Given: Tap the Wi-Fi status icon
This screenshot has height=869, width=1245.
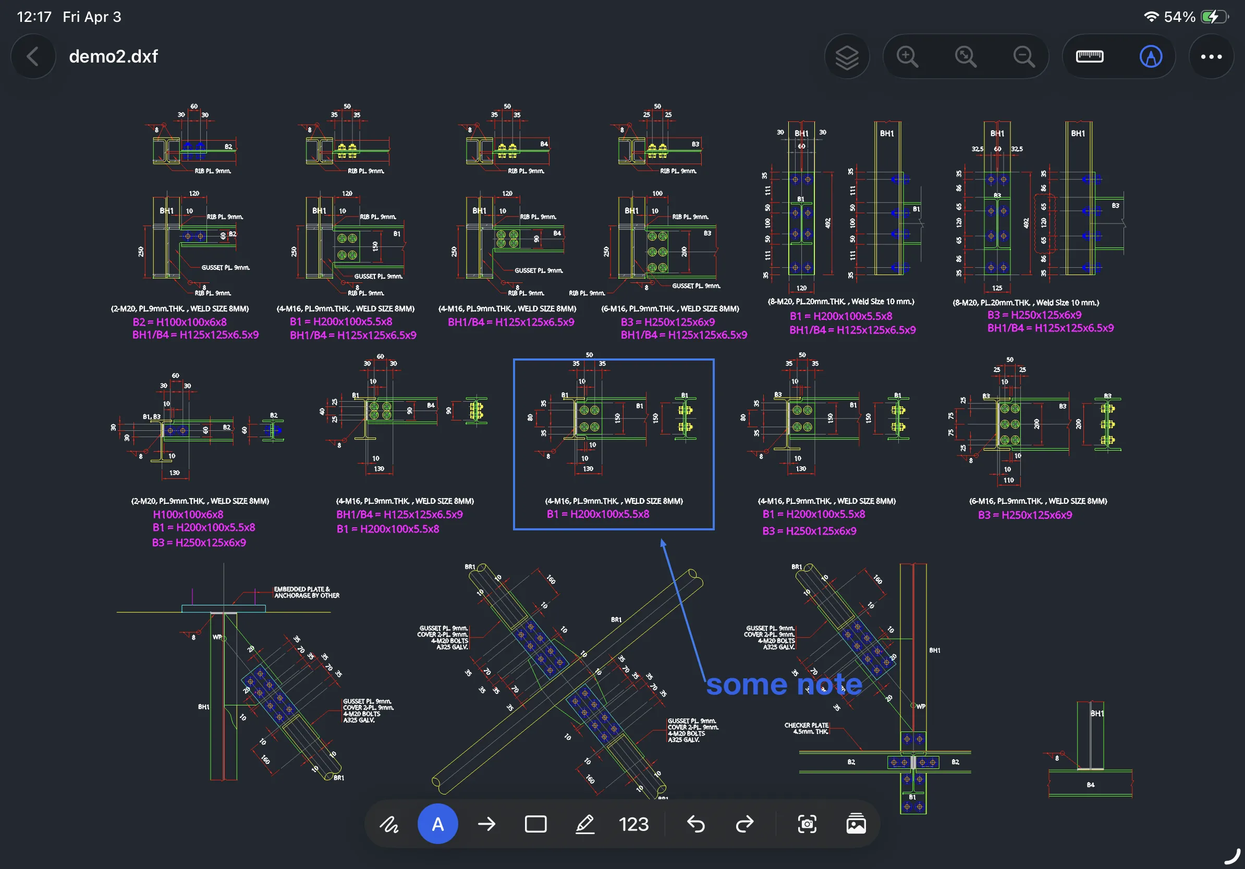Looking at the screenshot, I should tap(1151, 17).
